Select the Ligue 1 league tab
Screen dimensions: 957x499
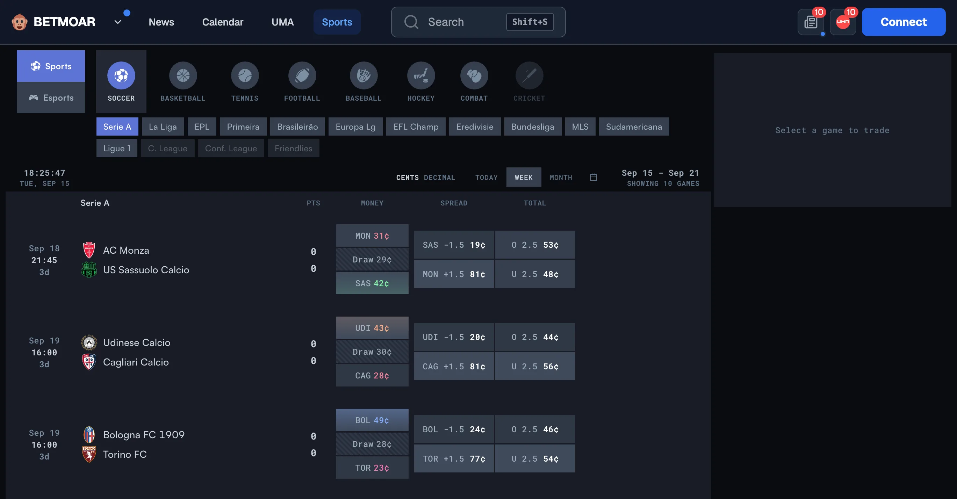click(x=117, y=148)
